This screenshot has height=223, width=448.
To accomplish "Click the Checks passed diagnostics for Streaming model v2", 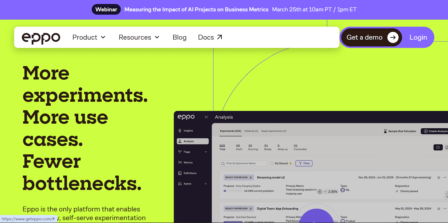I will [x=407, y=191].
